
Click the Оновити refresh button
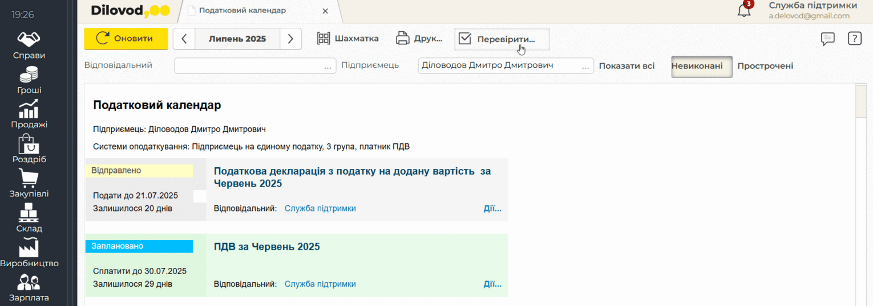(126, 39)
